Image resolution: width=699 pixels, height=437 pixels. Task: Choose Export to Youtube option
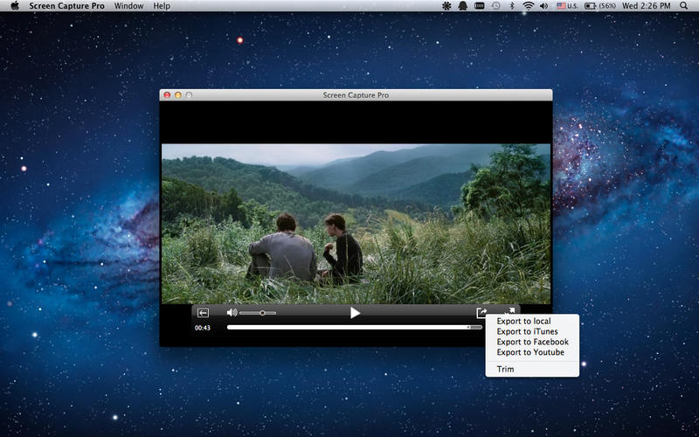[530, 353]
